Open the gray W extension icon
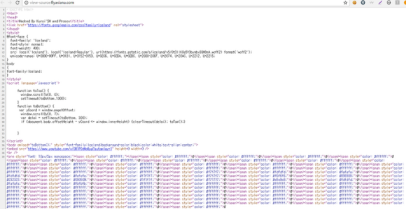The image size is (406, 209). tap(372, 3)
